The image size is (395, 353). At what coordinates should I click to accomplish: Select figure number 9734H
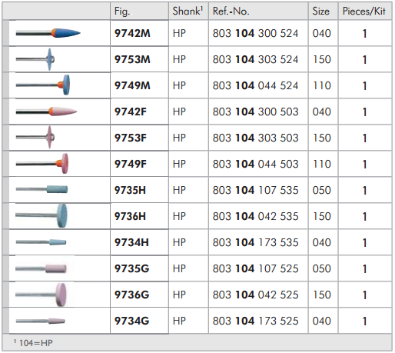131,242
